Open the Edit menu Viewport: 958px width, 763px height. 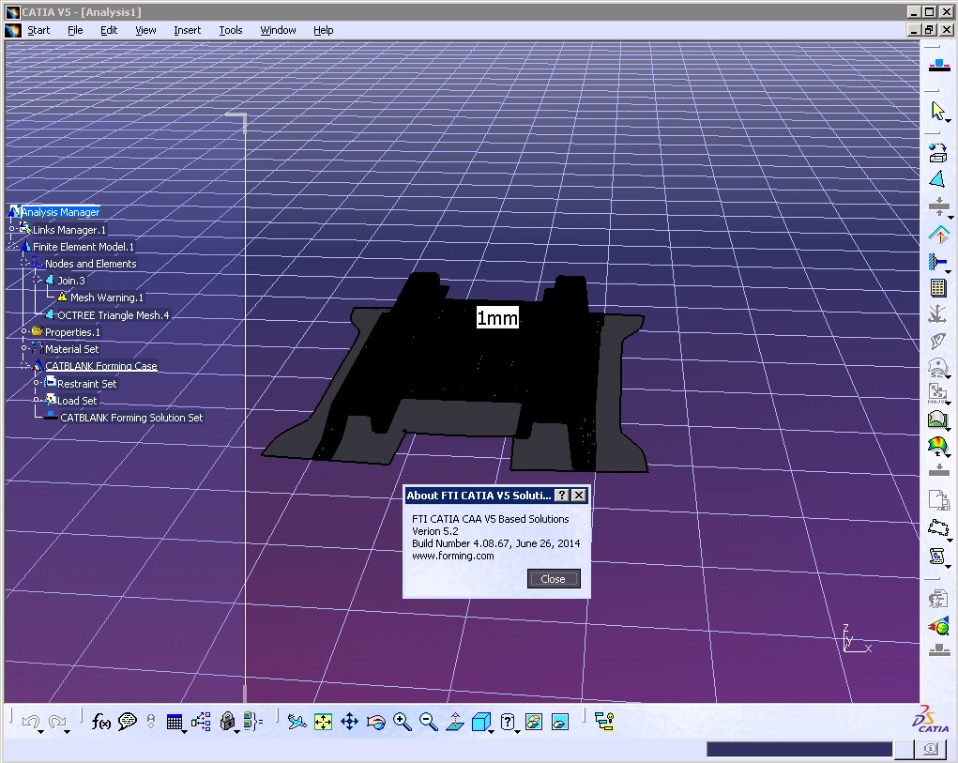tap(109, 30)
